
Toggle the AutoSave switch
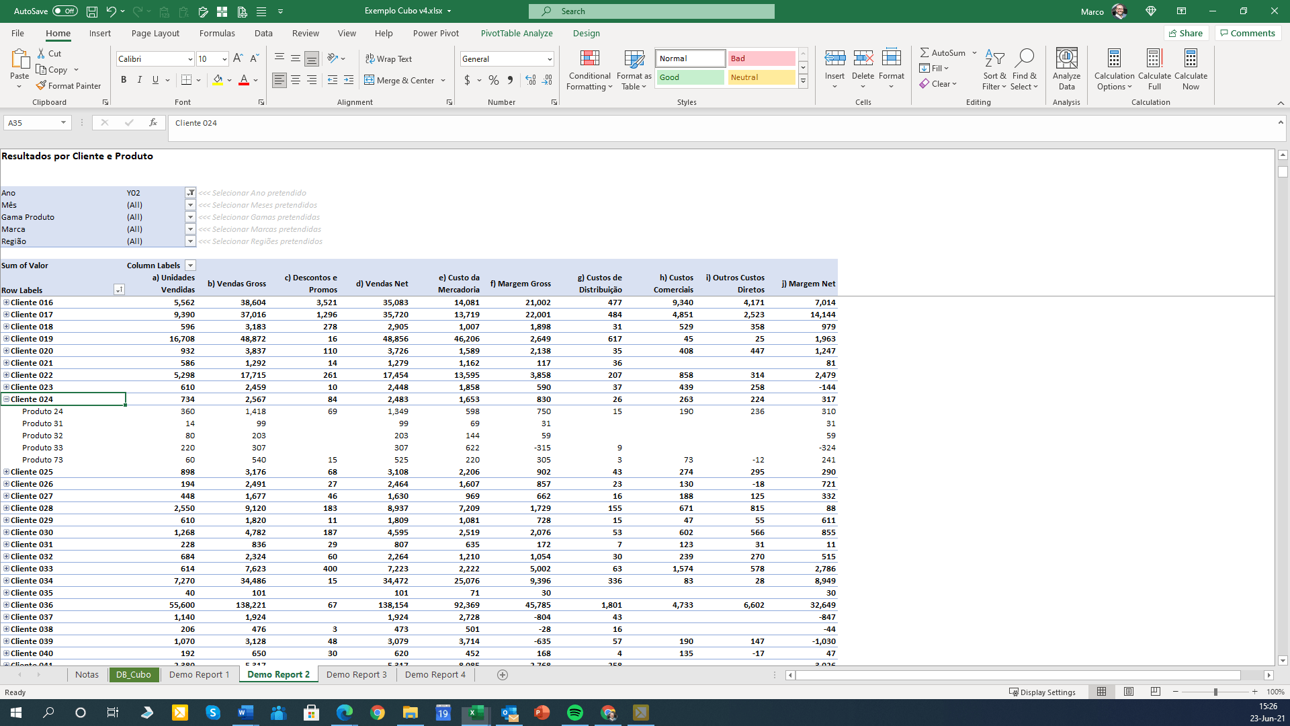tap(64, 11)
